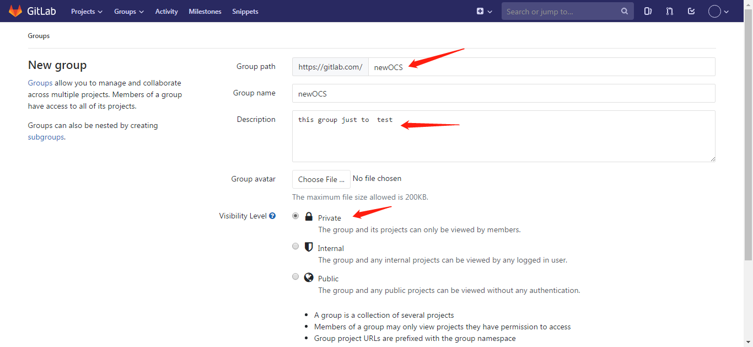This screenshot has height=347, width=753.
Task: Open the To-Do list checkmark icon
Action: tap(691, 11)
